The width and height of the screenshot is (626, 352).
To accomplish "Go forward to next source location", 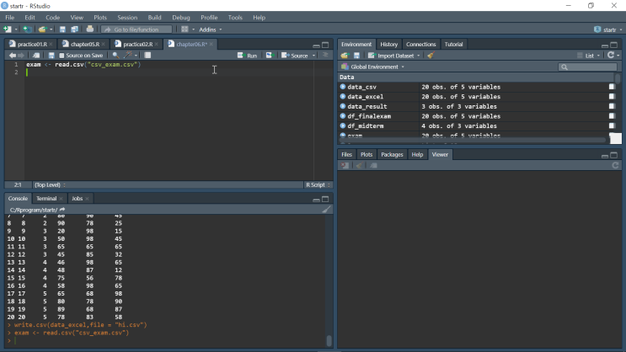I will click(x=21, y=56).
